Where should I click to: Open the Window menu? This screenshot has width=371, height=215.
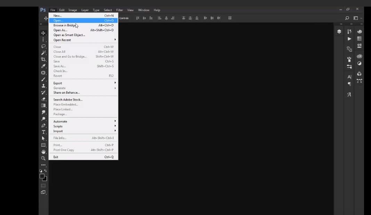point(144,10)
